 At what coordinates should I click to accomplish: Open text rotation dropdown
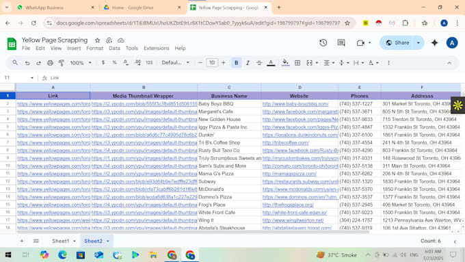[373, 63]
